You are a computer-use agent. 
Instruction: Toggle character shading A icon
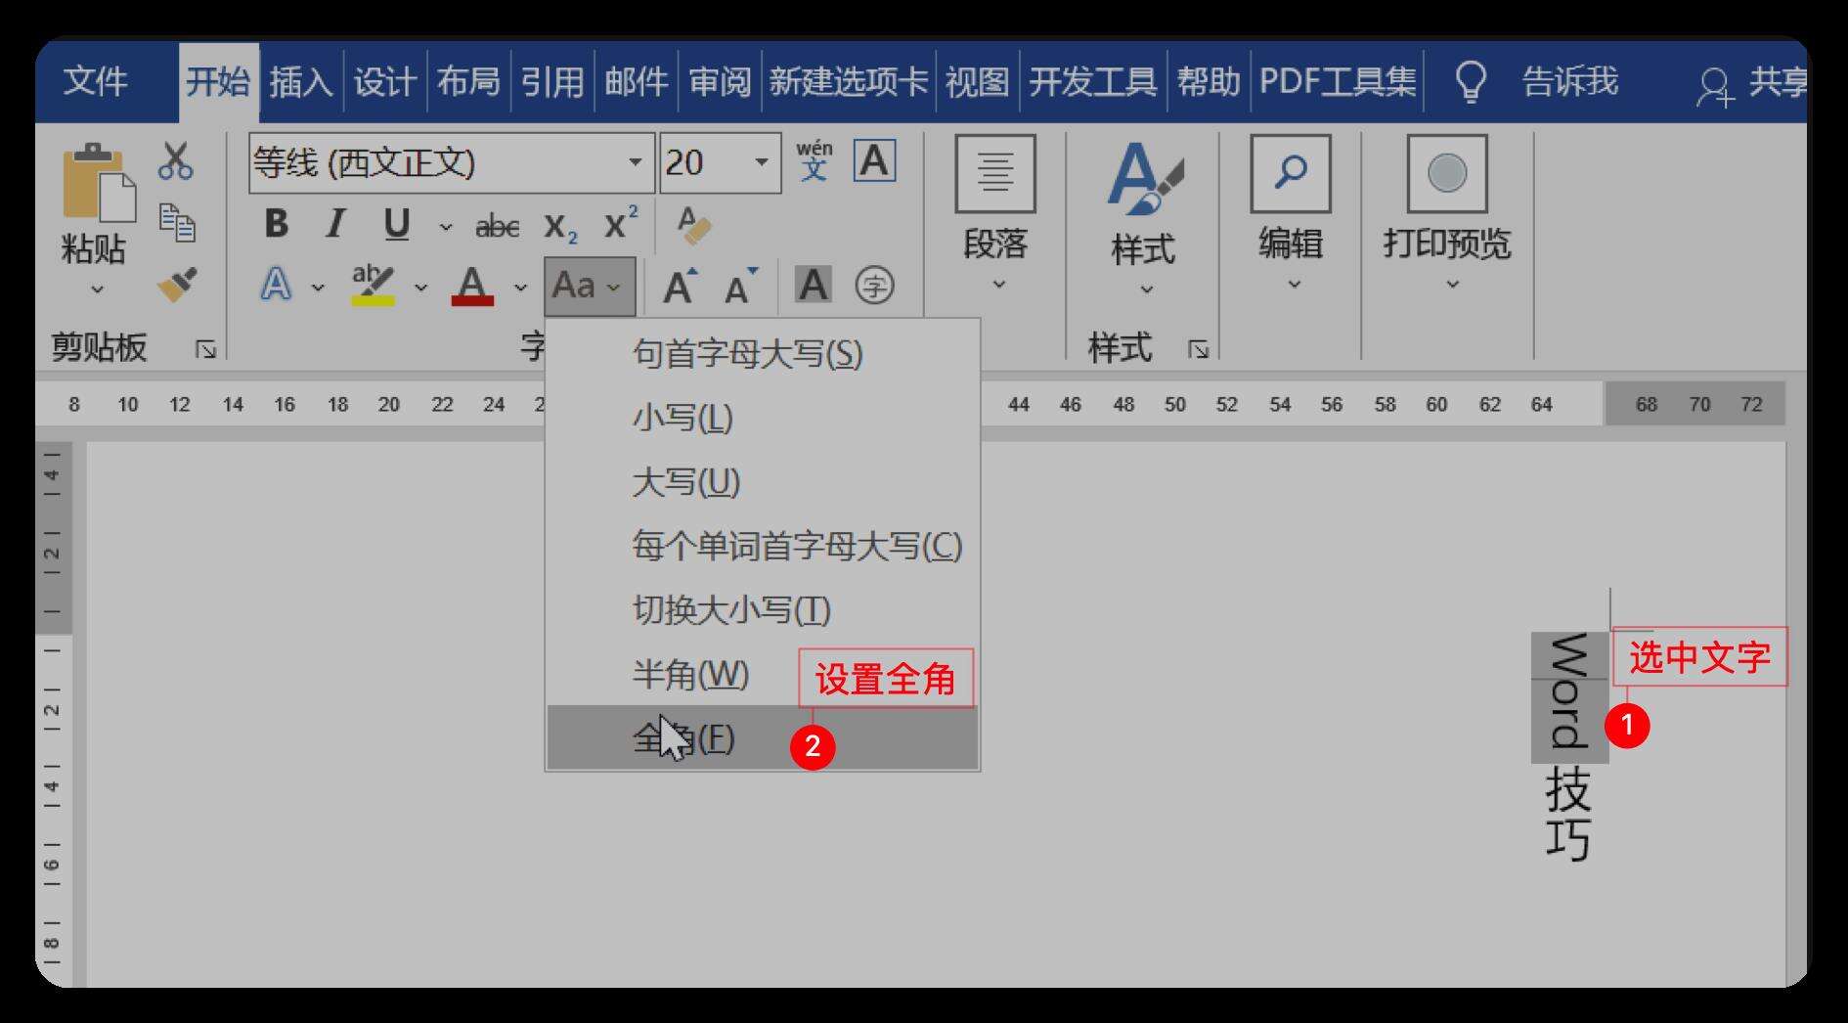(x=813, y=286)
